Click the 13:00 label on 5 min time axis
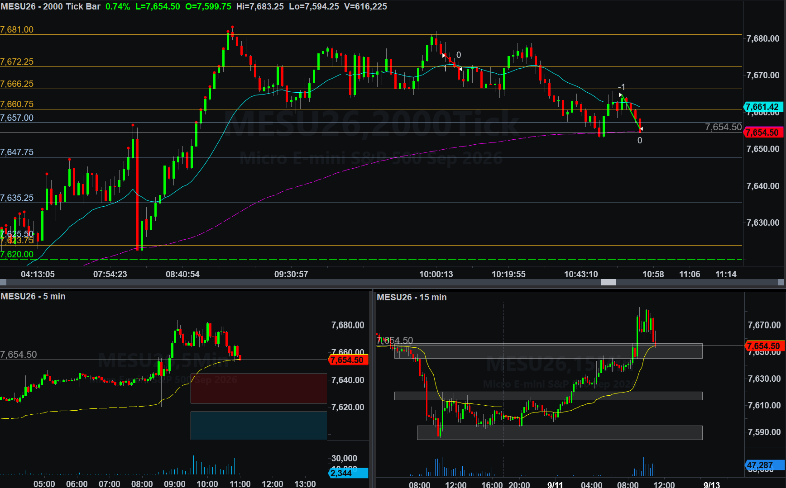Viewport: 786px width, 488px height. tap(305, 484)
